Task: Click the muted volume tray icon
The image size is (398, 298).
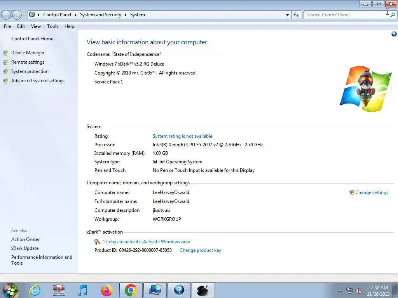Action: click(x=359, y=291)
